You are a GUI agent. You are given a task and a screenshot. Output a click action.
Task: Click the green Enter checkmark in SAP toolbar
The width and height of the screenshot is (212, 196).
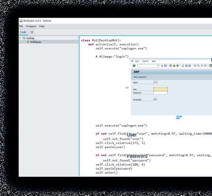134,65
